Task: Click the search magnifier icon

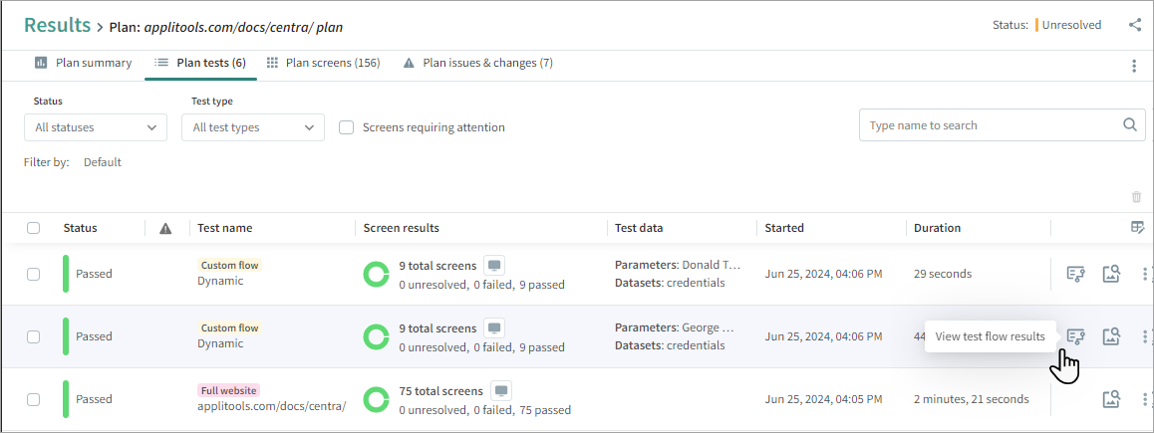Action: tap(1129, 125)
